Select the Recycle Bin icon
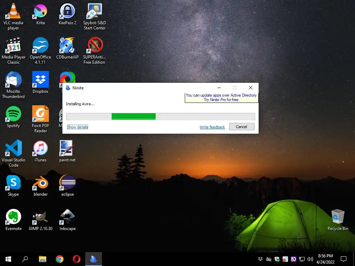The height and width of the screenshot is (266, 355). pos(338,220)
